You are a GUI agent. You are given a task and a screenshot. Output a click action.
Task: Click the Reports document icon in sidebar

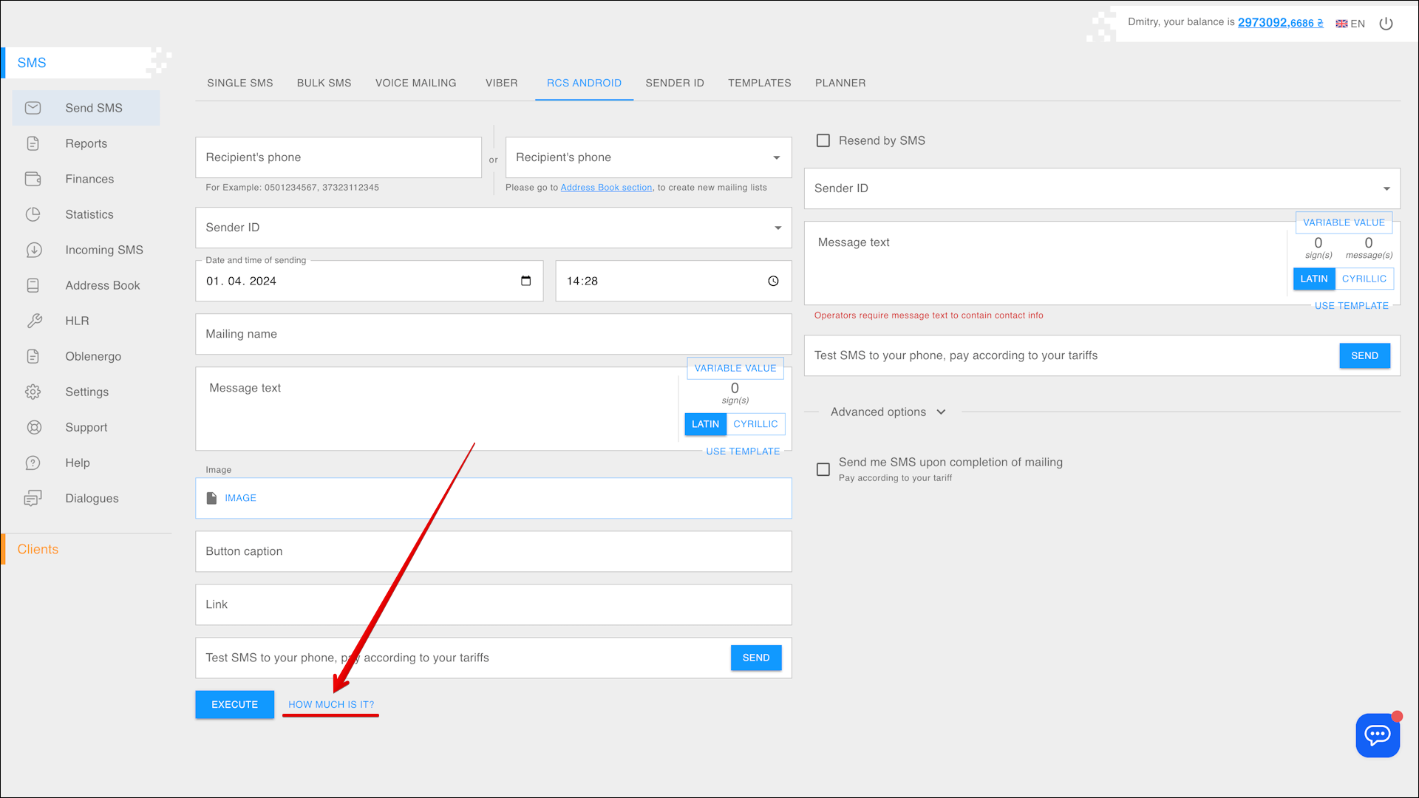tap(33, 143)
